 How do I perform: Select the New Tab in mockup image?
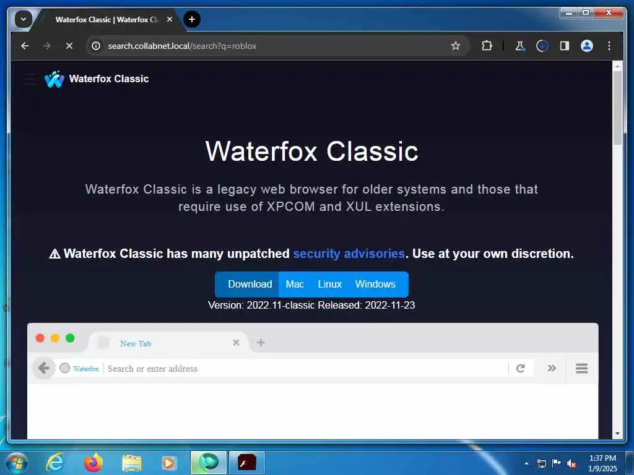pos(168,343)
